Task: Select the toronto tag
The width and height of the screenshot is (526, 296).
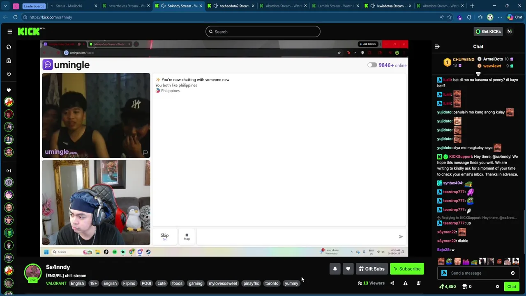Action: pyautogui.click(x=272, y=283)
